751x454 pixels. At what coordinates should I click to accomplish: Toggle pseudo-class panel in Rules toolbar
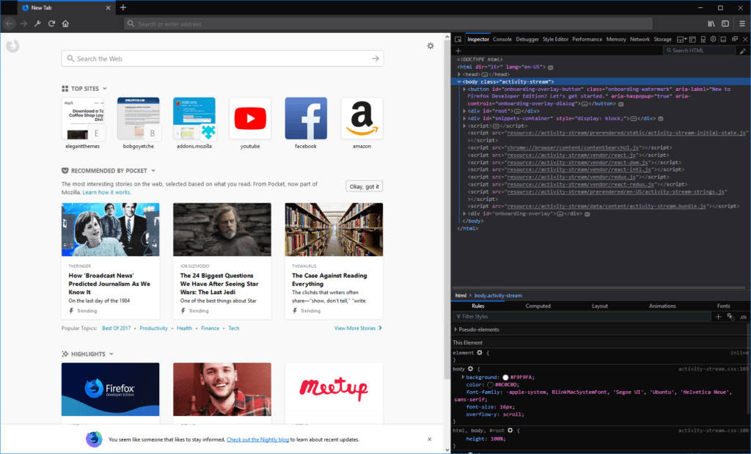click(x=731, y=316)
